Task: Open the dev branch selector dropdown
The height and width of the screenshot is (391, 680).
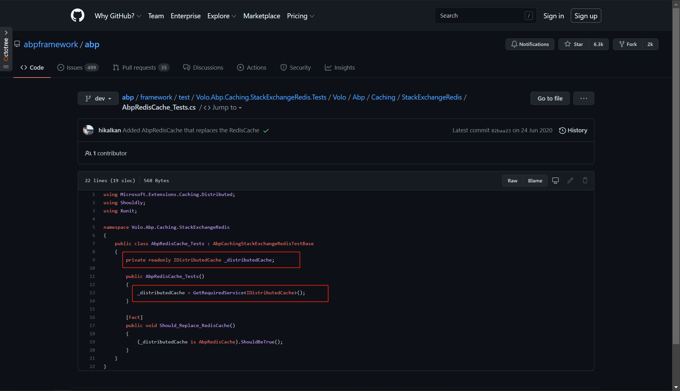Action: coord(98,98)
